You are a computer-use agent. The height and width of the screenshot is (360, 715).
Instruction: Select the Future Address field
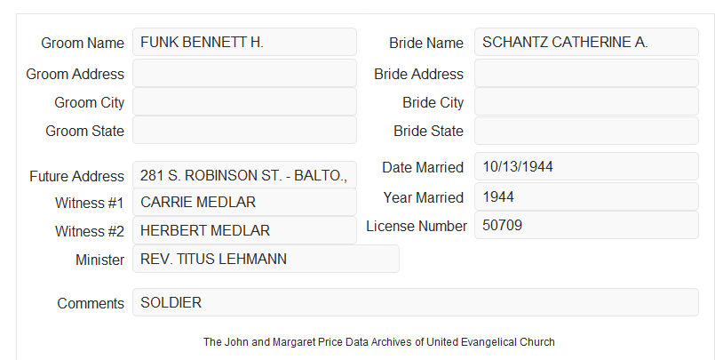coord(244,175)
